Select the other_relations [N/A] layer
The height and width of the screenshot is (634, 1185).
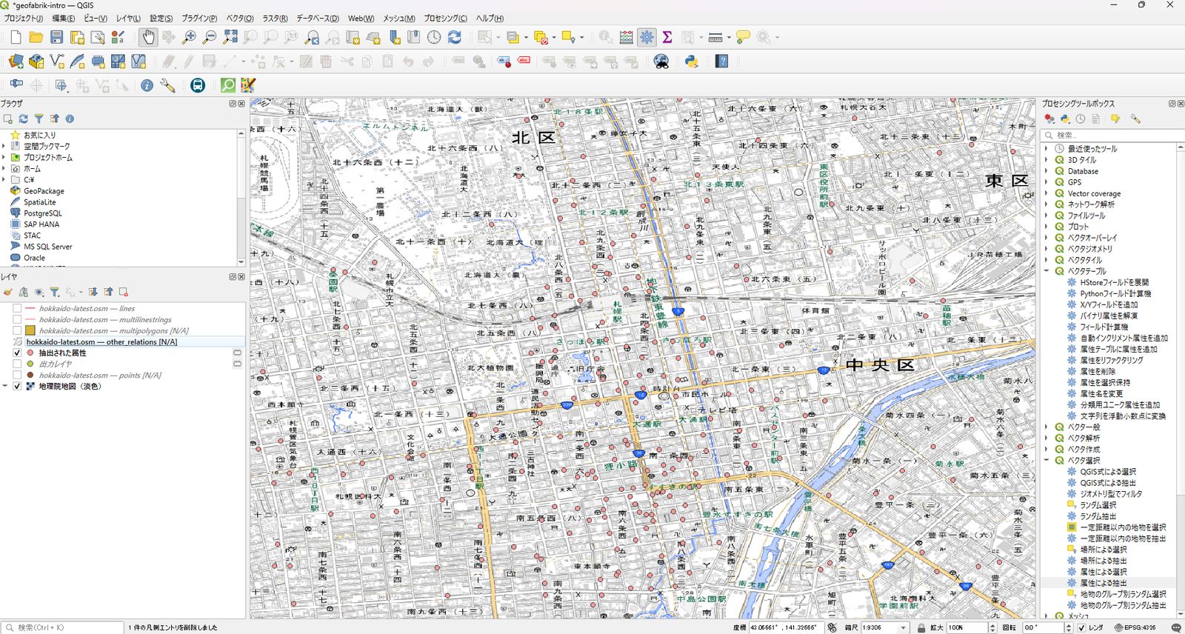pyautogui.click(x=101, y=342)
